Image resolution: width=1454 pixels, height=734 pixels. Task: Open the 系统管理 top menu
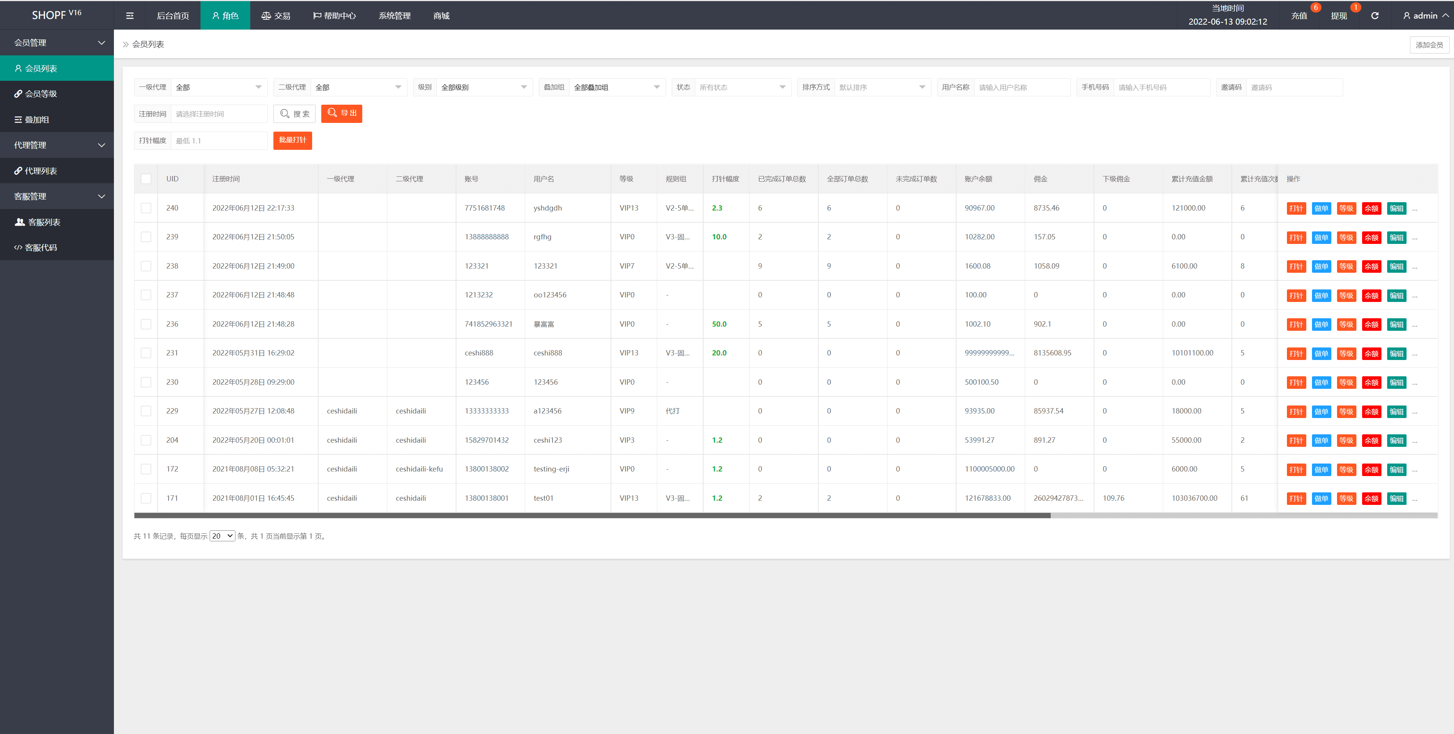(x=394, y=16)
